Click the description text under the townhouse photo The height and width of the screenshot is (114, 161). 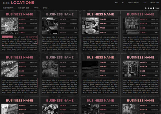[140, 43]
